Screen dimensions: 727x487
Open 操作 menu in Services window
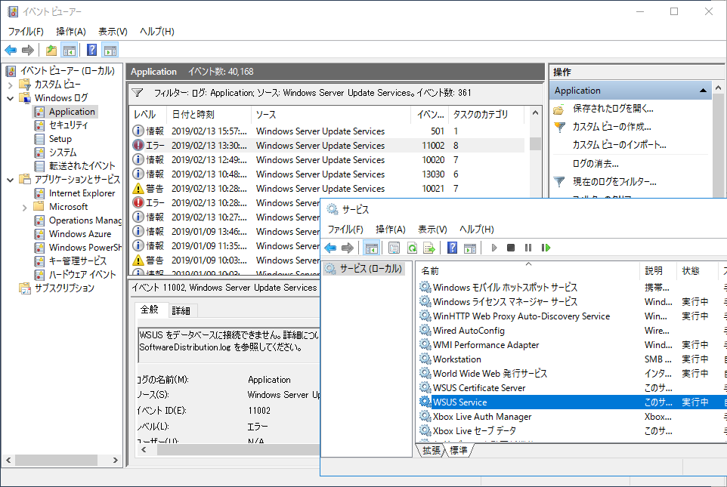391,230
